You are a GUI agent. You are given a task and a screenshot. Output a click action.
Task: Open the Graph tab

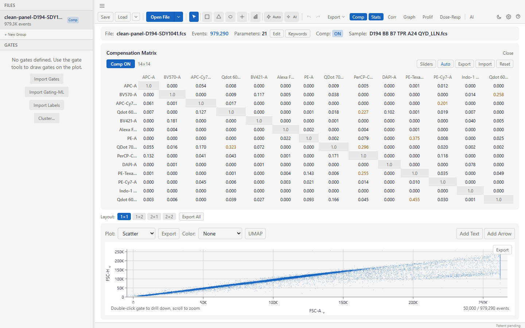[409, 17]
